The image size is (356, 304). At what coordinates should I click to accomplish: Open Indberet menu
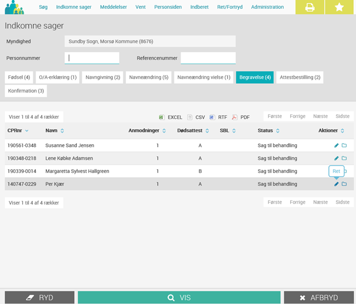coord(199,7)
